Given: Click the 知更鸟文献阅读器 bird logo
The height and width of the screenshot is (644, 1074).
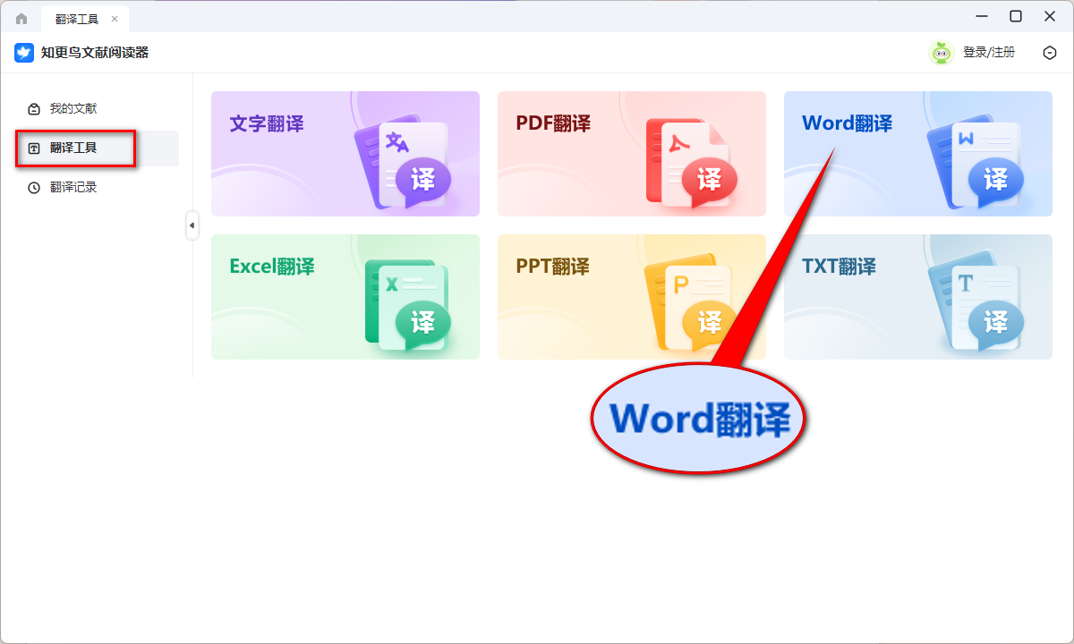Looking at the screenshot, I should pyautogui.click(x=24, y=53).
